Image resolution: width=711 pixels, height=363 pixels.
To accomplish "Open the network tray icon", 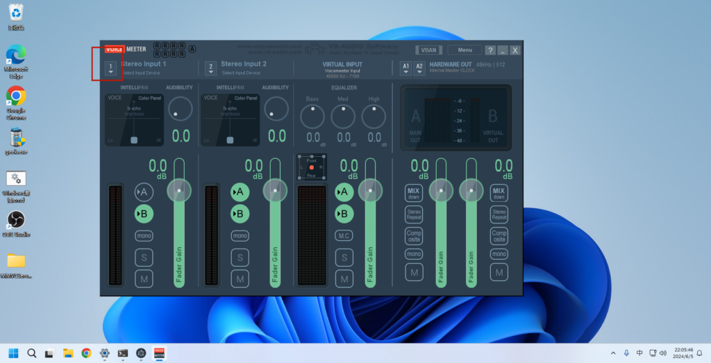I will click(x=653, y=353).
